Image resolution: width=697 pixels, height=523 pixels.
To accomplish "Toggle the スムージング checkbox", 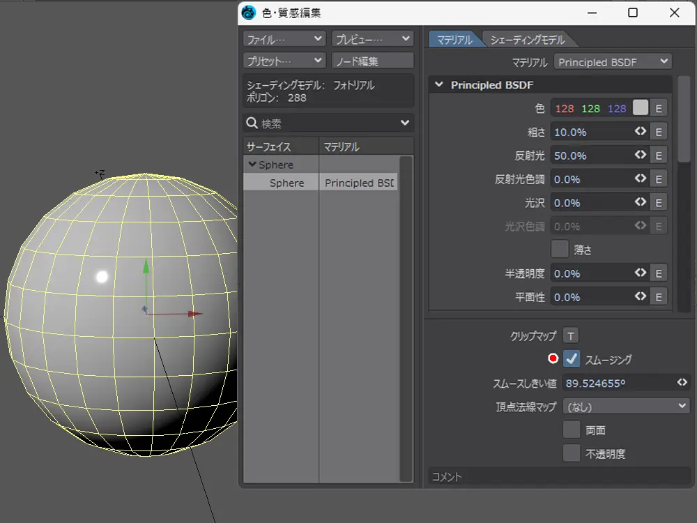I will pos(572,359).
